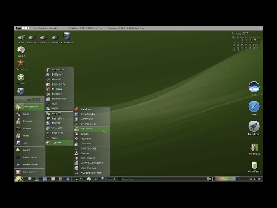Launch VirtualCD from the menu

pos(59,128)
